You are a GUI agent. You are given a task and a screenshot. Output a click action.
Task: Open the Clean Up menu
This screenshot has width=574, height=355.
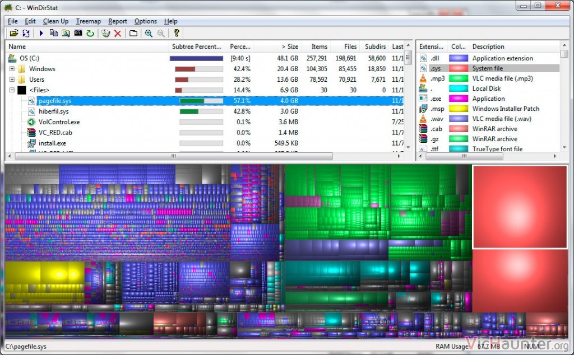pyautogui.click(x=55, y=21)
